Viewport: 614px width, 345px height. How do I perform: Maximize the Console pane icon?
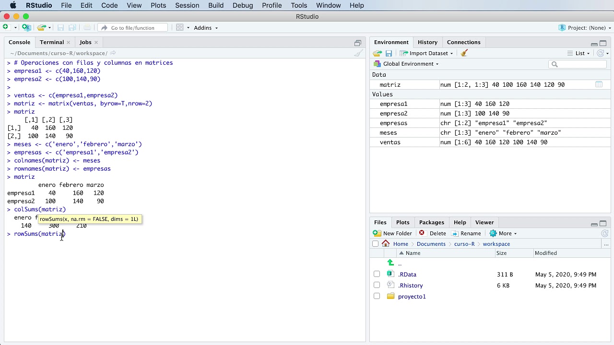pyautogui.click(x=357, y=43)
